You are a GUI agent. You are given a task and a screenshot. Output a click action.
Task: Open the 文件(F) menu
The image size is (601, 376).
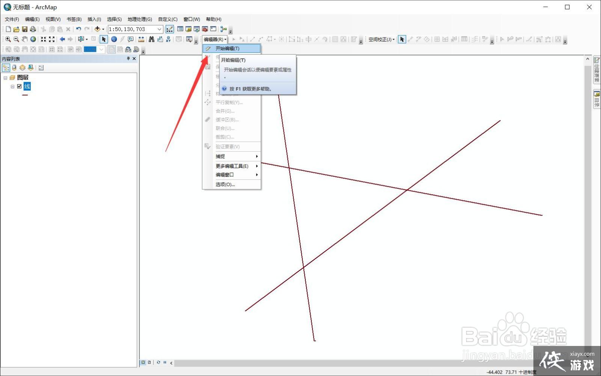pos(12,19)
